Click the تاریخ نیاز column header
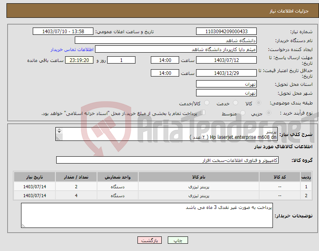This screenshot has width=319, height=251. click(x=35, y=177)
